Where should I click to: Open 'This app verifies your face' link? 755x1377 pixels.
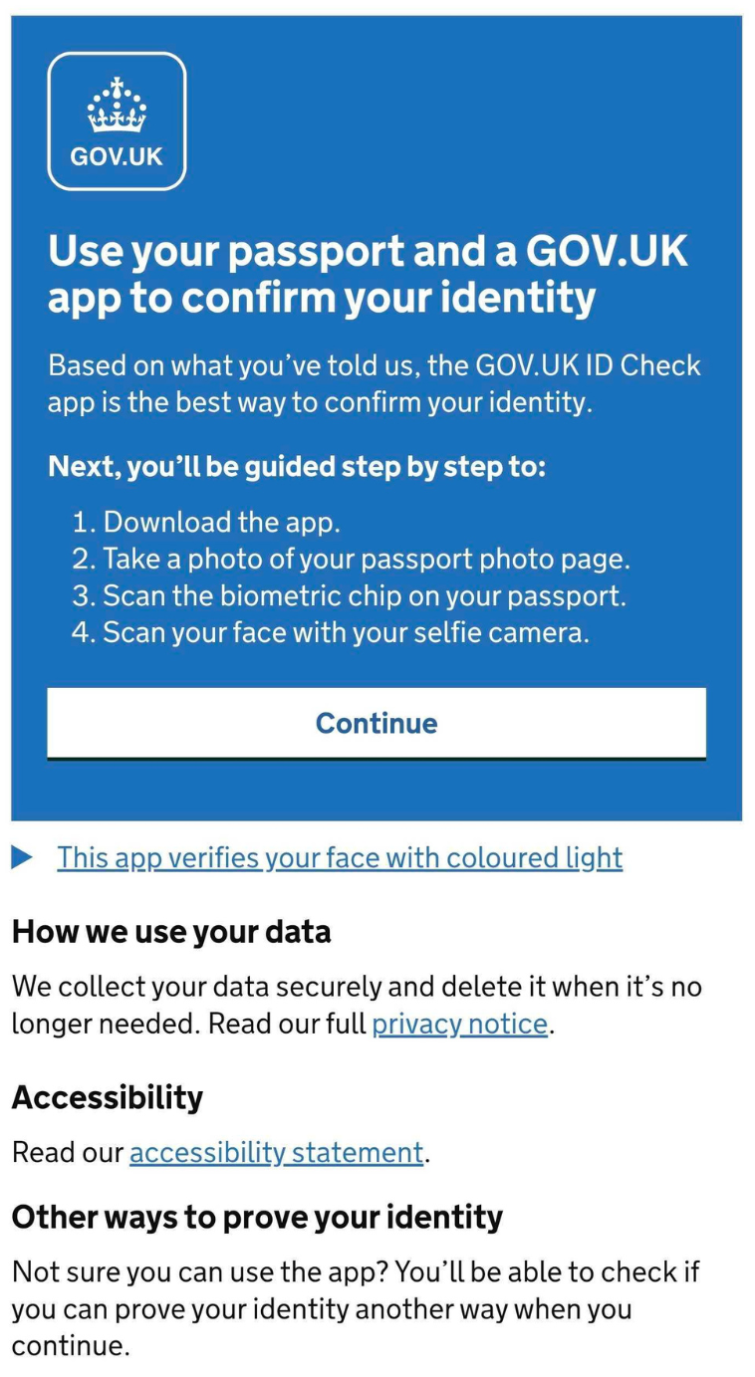[339, 857]
